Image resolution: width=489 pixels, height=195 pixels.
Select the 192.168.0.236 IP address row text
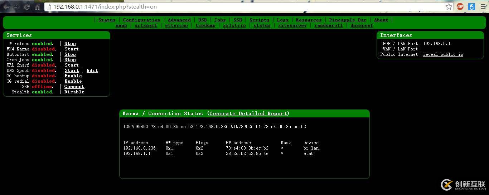140,148
